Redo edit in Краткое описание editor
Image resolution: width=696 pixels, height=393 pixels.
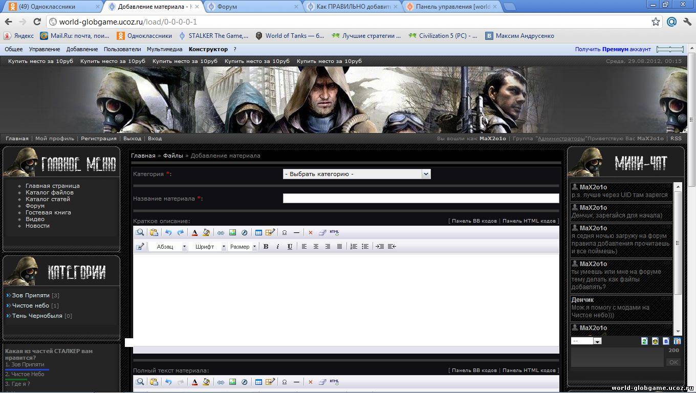coord(180,232)
